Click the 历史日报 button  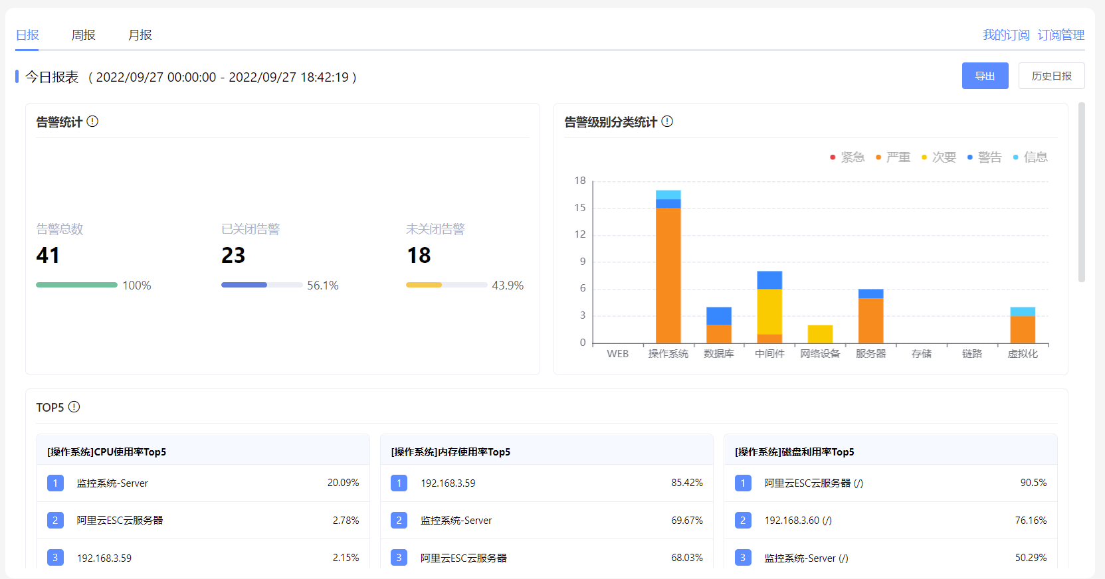coord(1052,76)
